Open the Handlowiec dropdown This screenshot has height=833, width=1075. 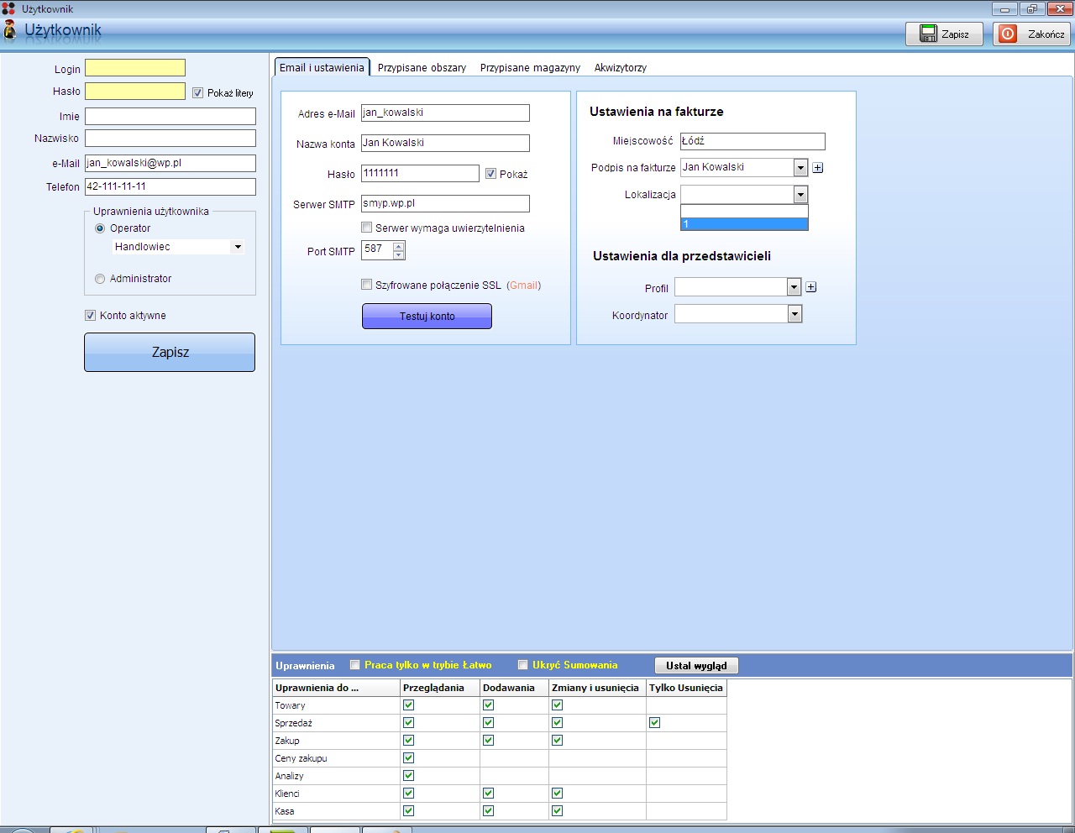click(x=238, y=247)
